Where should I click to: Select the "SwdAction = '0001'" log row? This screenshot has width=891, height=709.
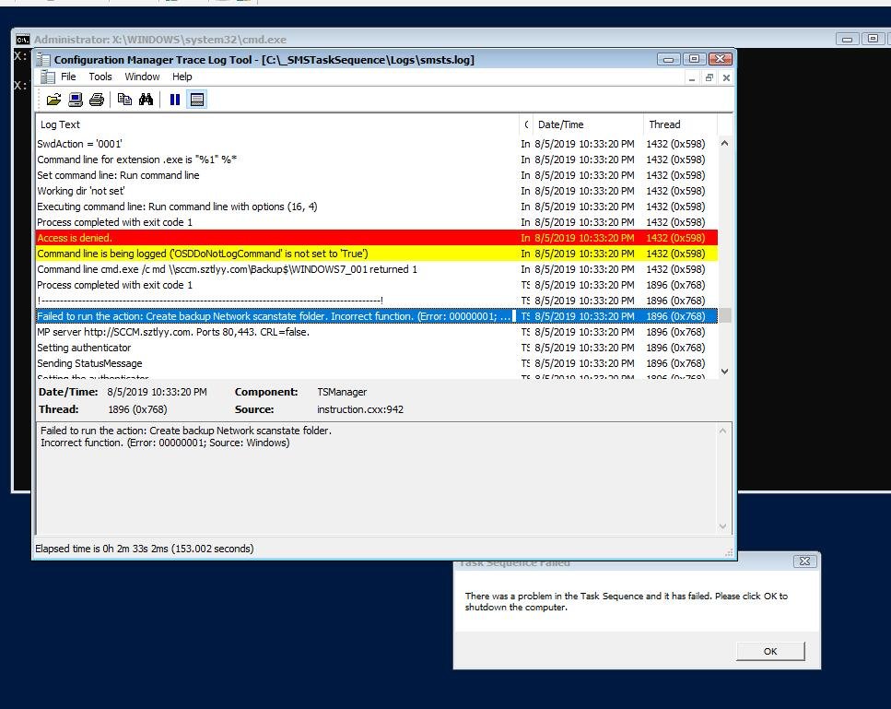pos(377,144)
